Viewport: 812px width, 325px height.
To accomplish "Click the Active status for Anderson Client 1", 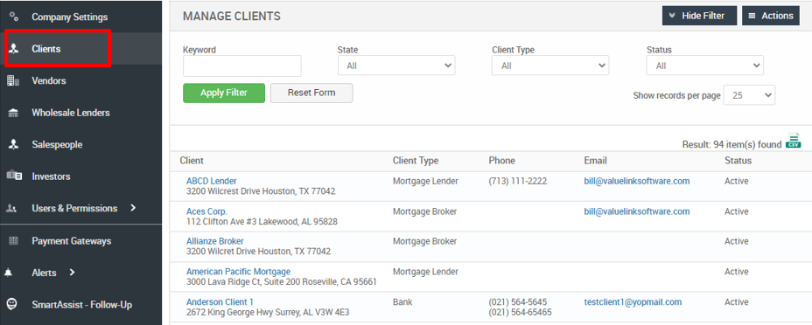I will (737, 301).
